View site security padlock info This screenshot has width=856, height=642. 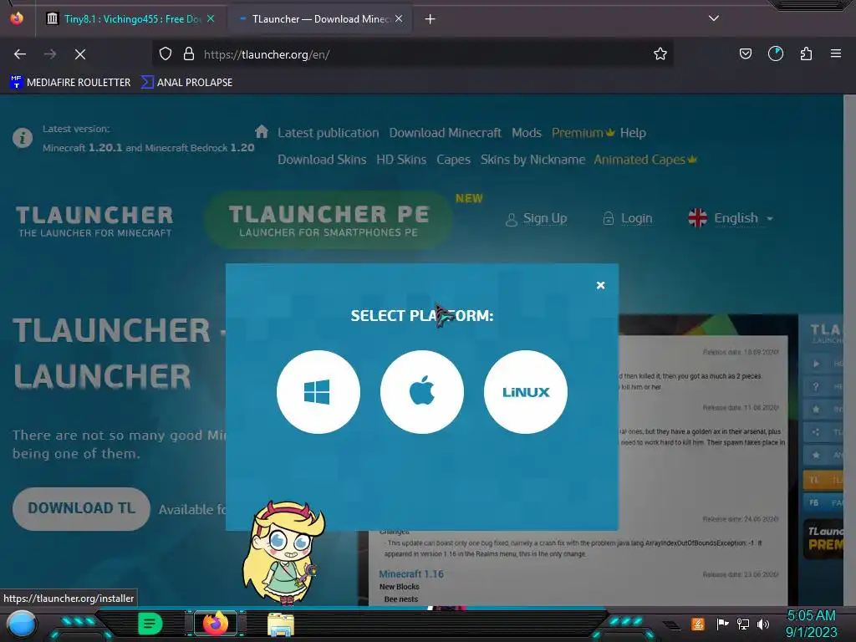189,53
